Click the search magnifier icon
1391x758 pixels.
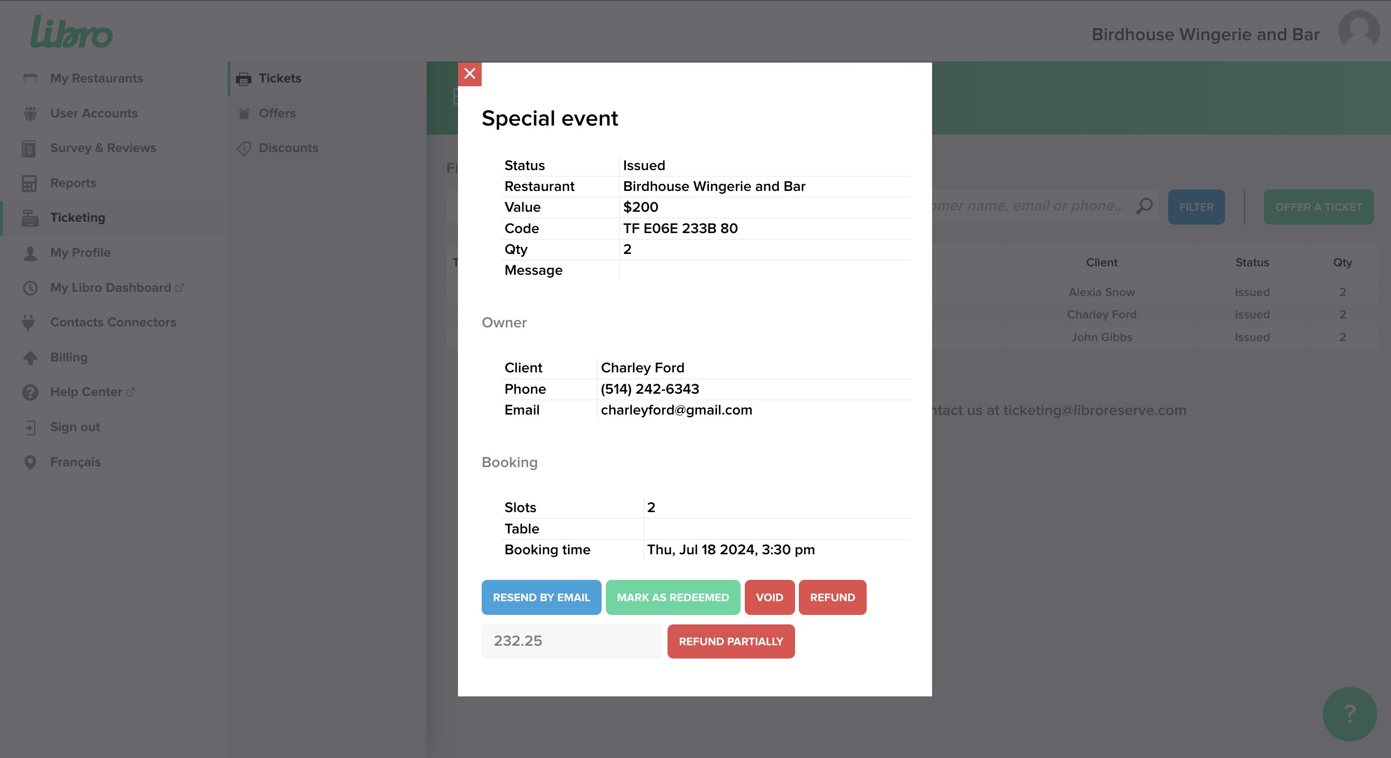click(1145, 206)
